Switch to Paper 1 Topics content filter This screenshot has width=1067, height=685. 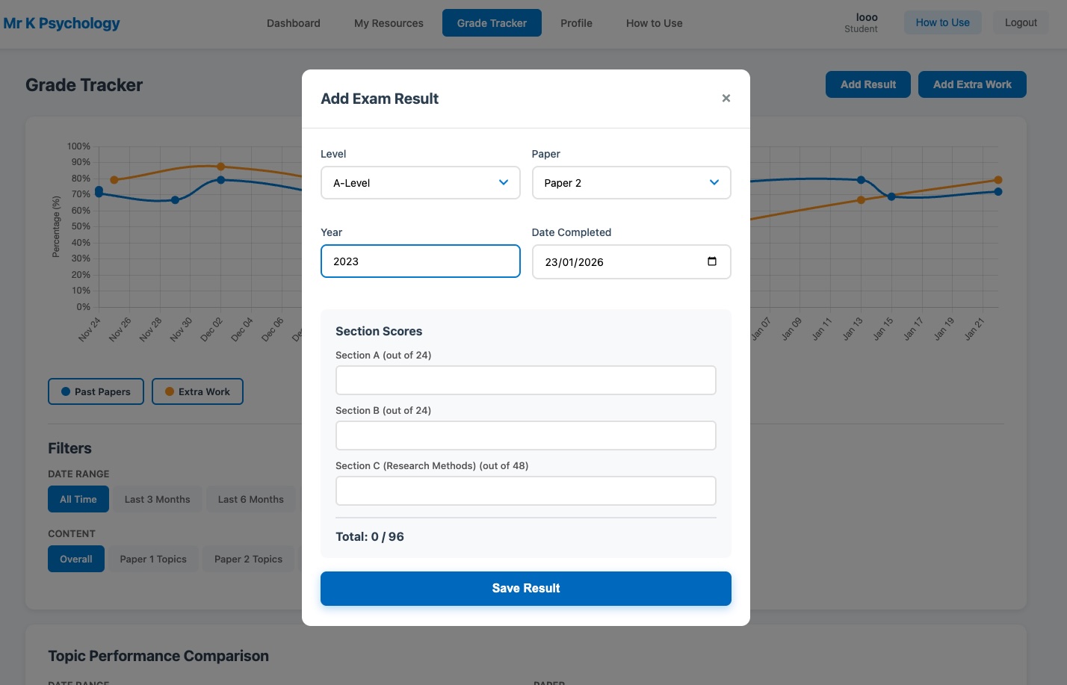click(153, 559)
